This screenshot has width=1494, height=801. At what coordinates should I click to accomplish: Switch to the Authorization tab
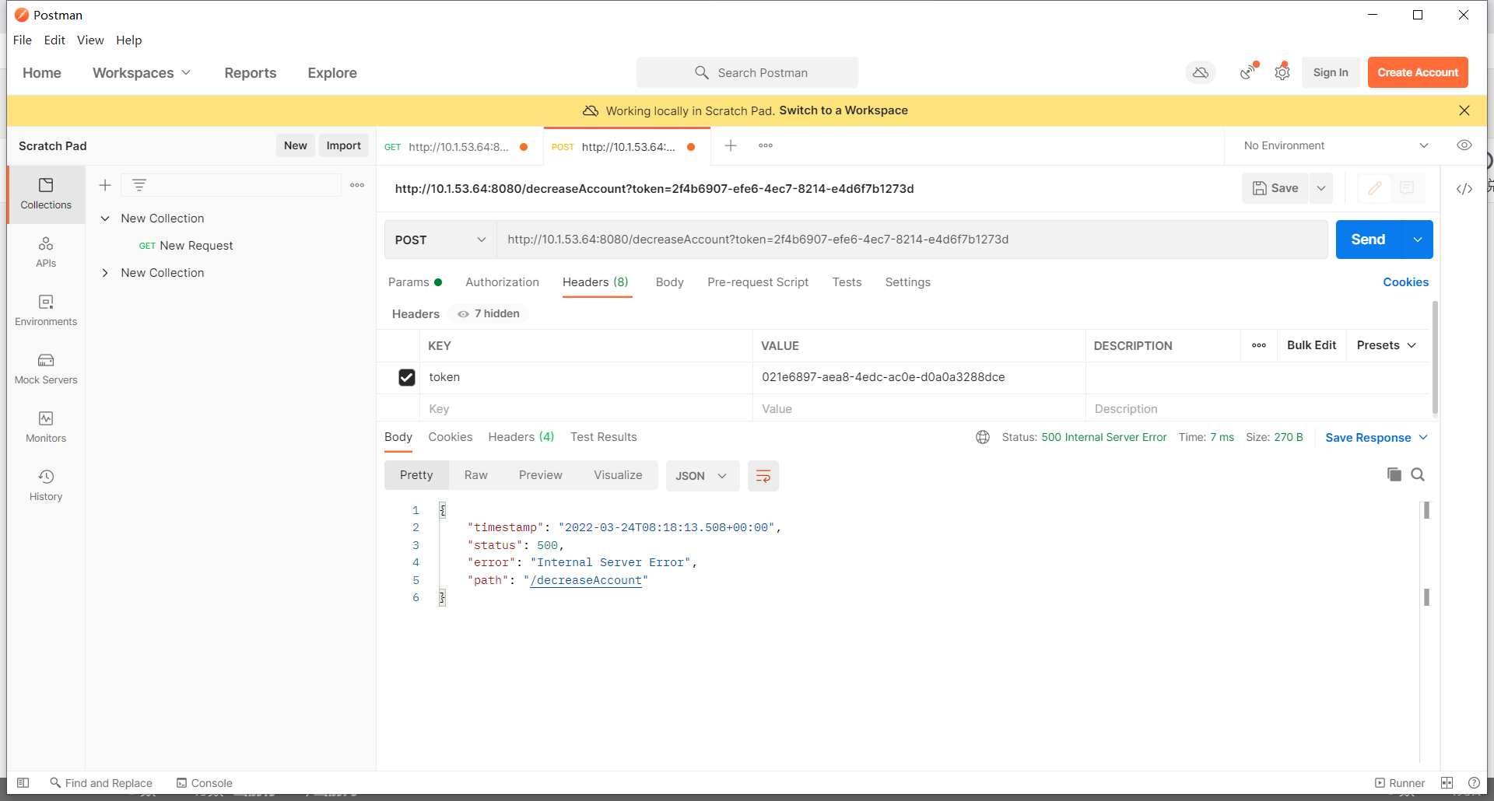point(502,282)
